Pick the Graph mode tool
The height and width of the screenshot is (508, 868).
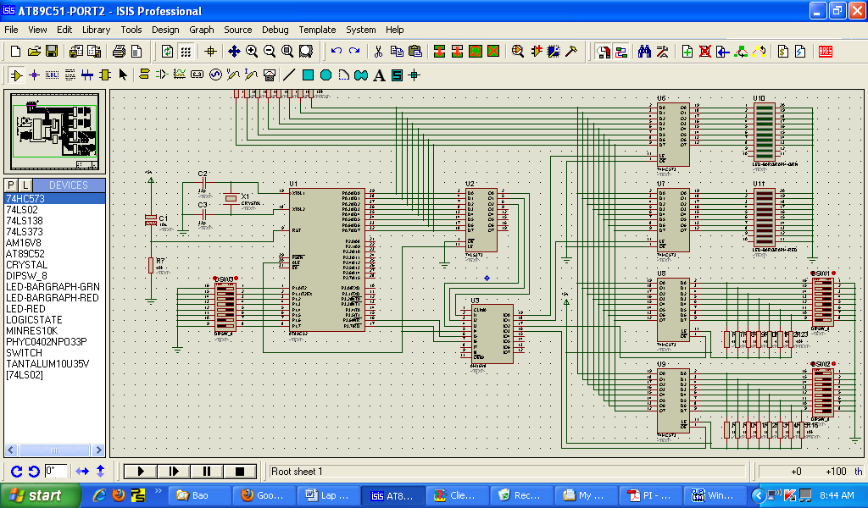click(x=180, y=75)
